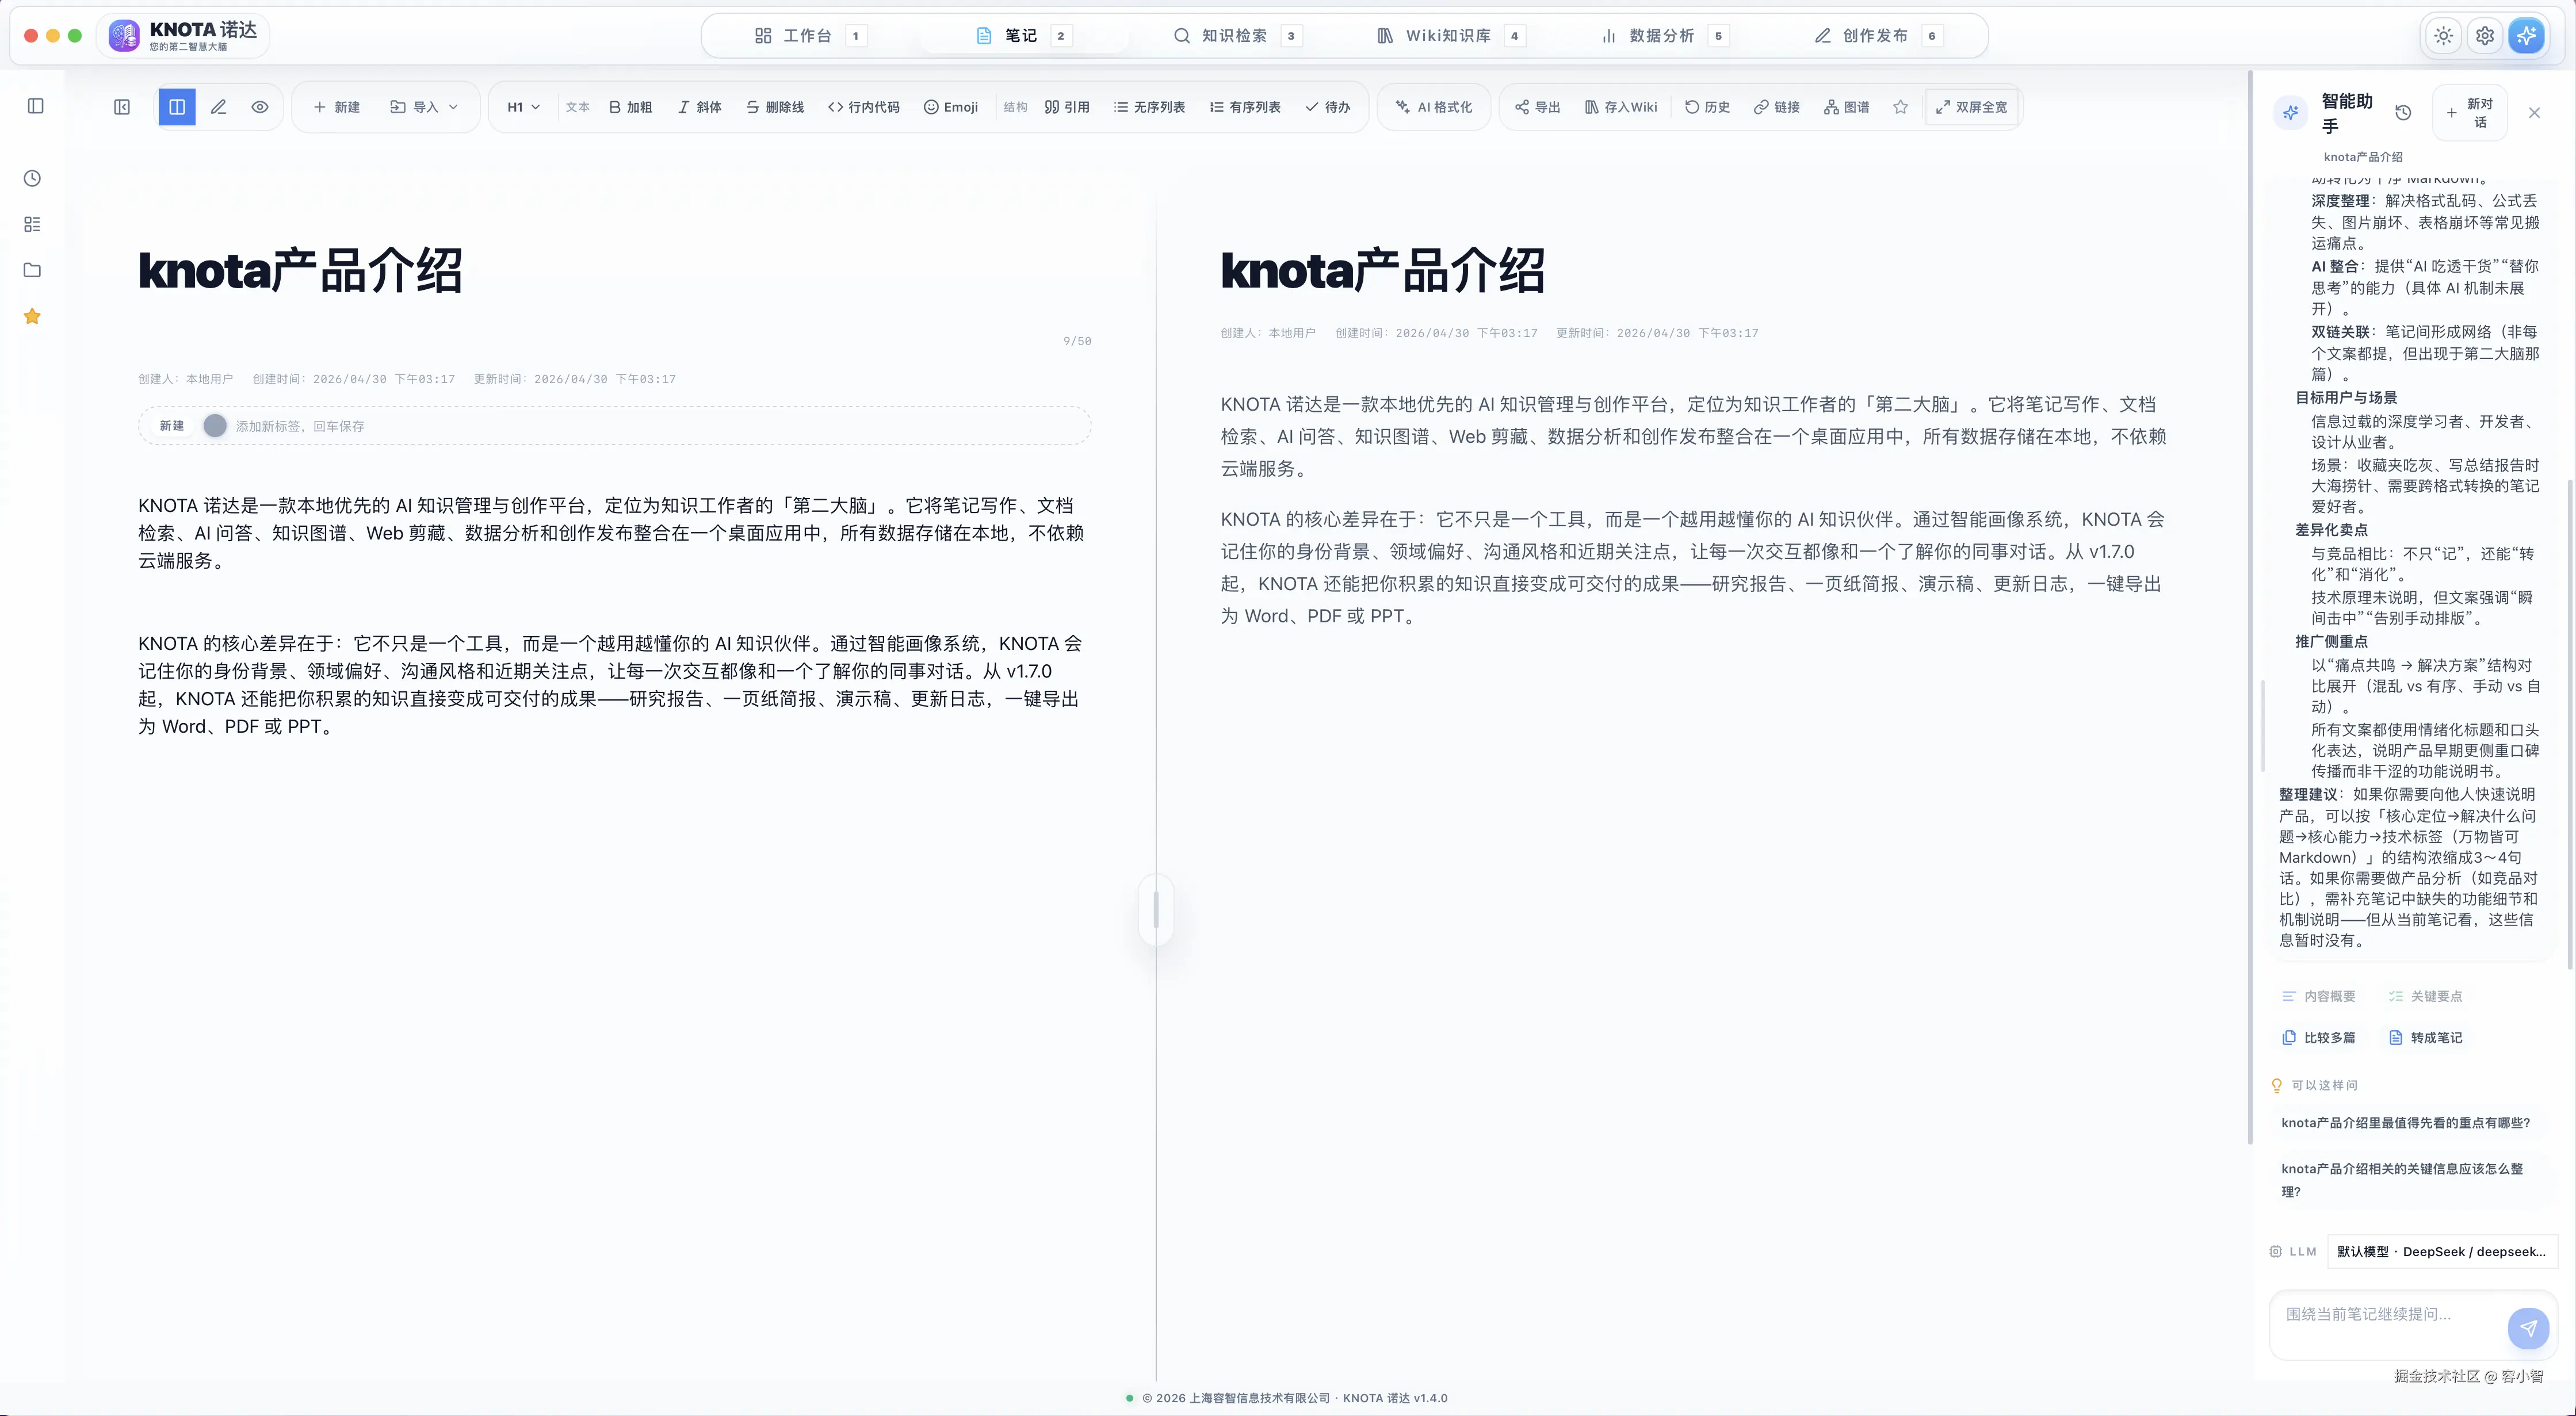
Task: Switch to the 笔记 tab
Action: [x=1024, y=36]
